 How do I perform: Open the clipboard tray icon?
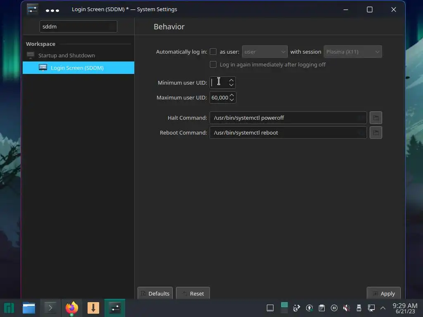pos(321,308)
